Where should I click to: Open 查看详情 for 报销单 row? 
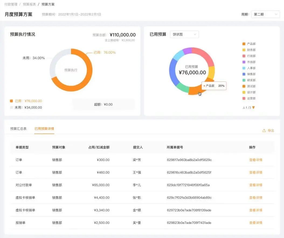(255, 223)
